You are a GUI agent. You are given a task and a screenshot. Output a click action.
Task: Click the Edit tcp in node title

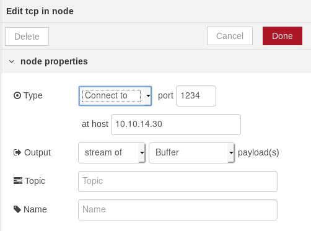click(40, 11)
